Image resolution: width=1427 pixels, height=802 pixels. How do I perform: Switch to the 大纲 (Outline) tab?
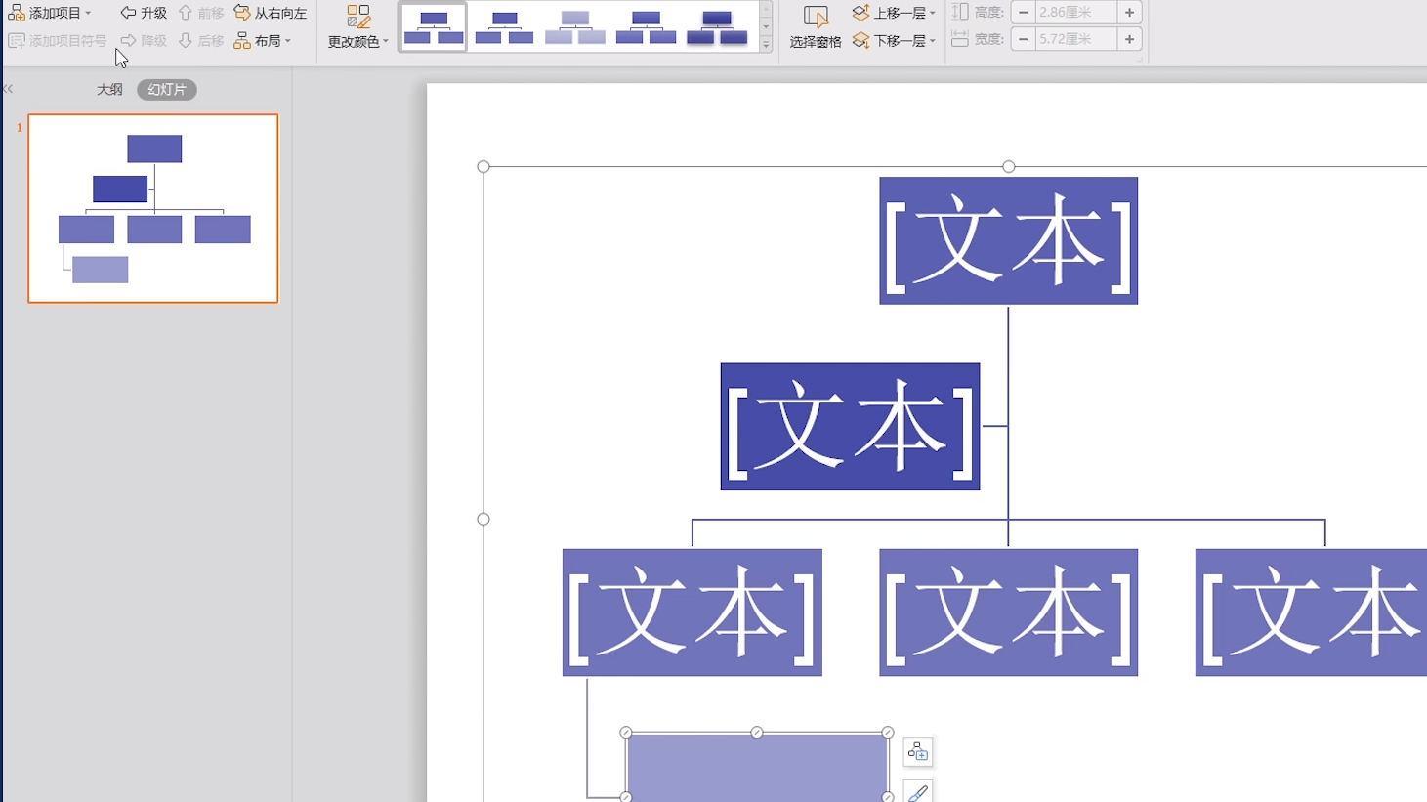point(109,89)
